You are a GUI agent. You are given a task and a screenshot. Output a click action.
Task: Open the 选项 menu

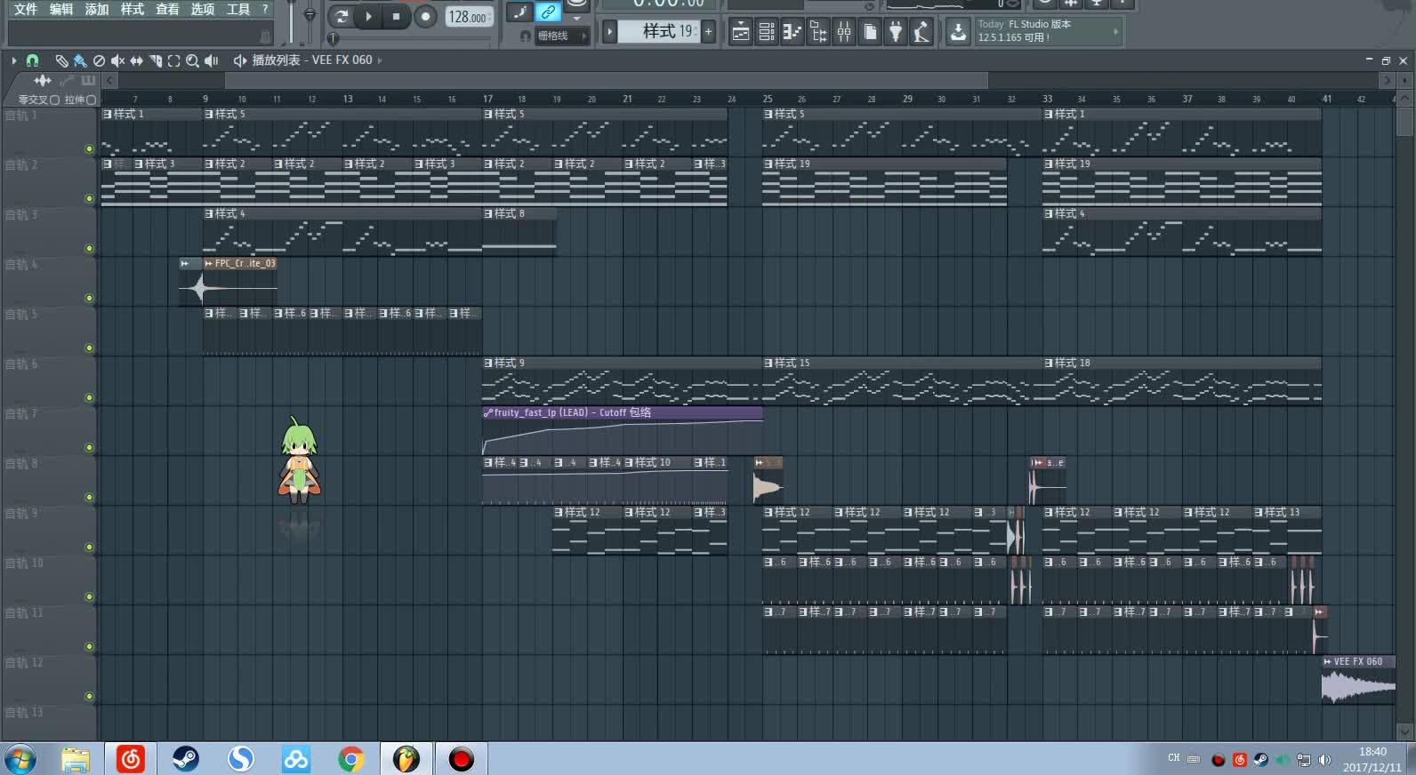[x=203, y=9]
